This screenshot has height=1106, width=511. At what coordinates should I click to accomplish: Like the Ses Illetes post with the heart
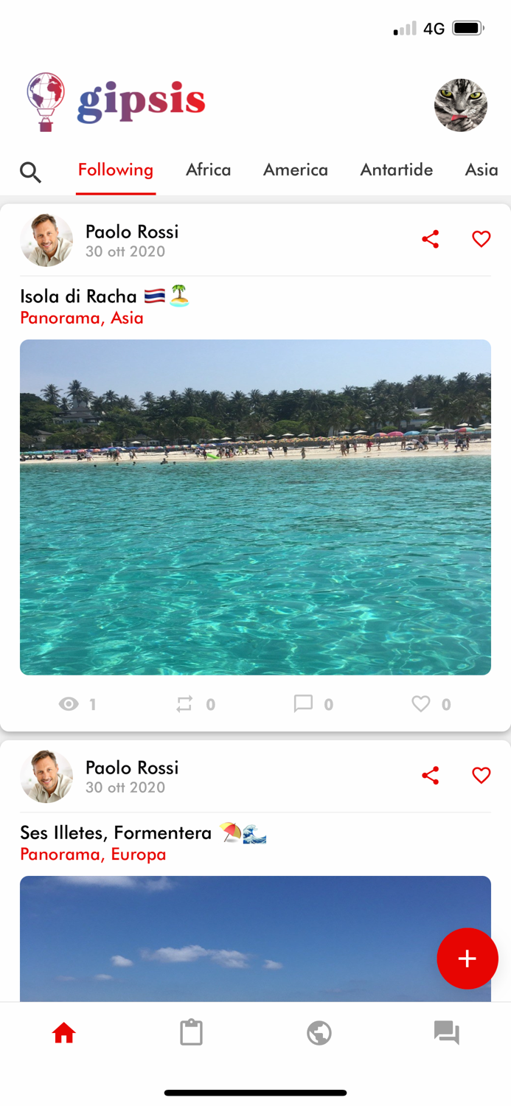480,775
